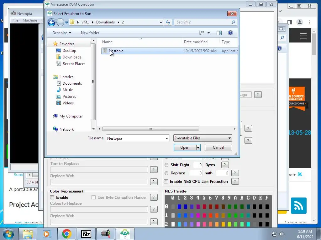Open File menu in Nestopia window
Image resolution: width=321 pixels, height=240 pixels.
point(15,20)
